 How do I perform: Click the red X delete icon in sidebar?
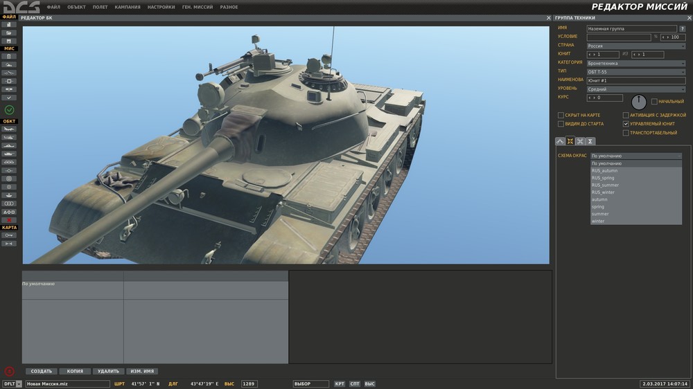(x=9, y=220)
